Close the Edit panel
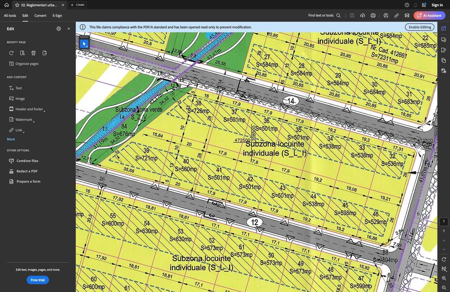 [69, 29]
